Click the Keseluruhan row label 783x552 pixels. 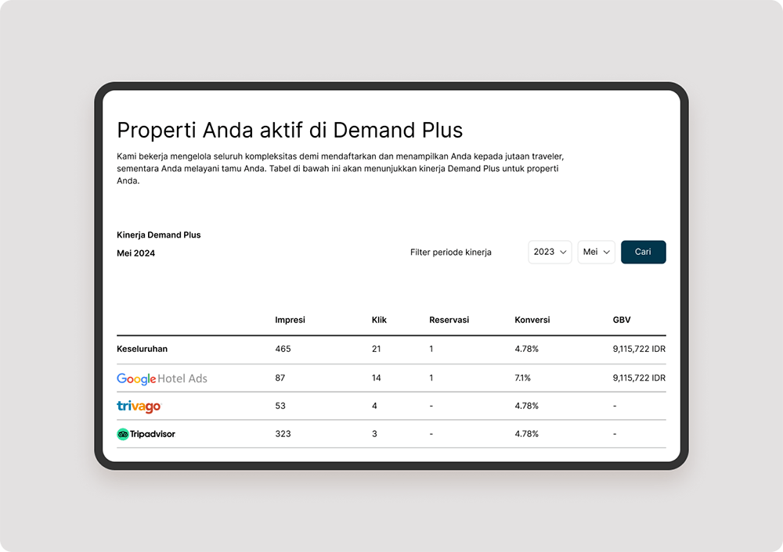coord(142,349)
